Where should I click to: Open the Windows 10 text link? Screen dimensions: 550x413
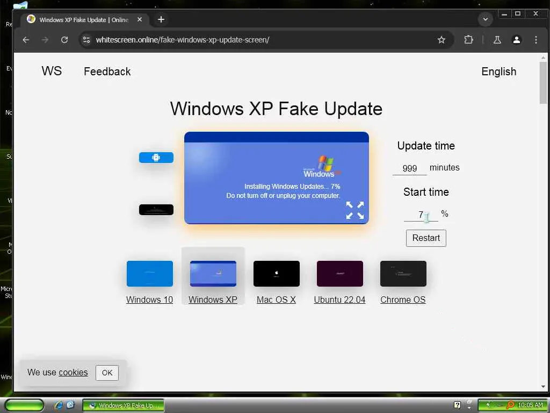[150, 300]
